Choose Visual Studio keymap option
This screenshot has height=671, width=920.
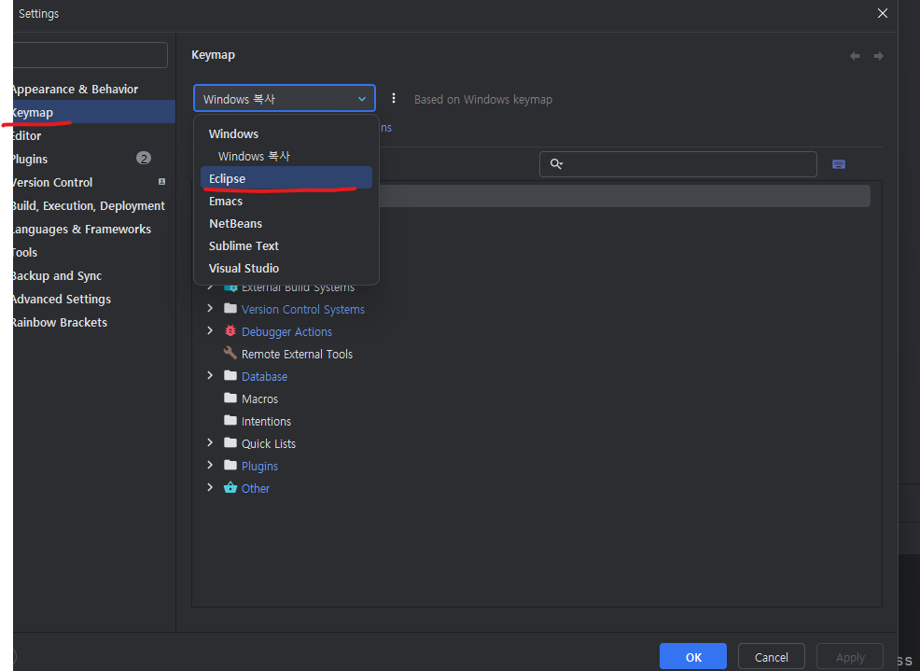pyautogui.click(x=286, y=268)
